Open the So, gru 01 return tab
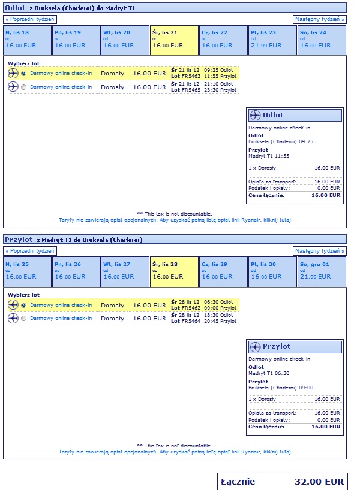The height and width of the screenshot is (490, 354). pyautogui.click(x=322, y=272)
